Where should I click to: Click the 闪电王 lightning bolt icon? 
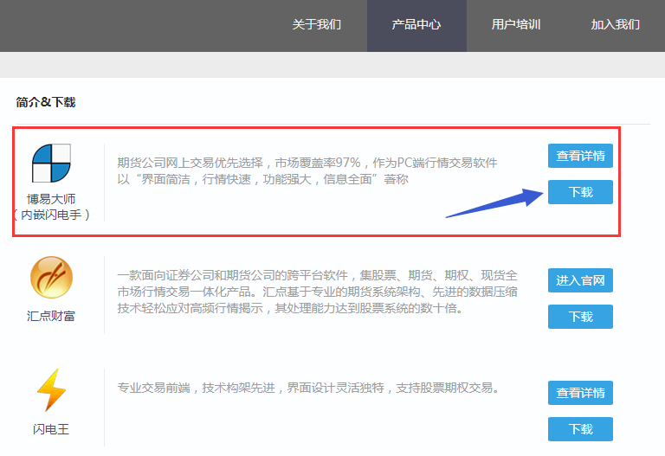point(51,390)
